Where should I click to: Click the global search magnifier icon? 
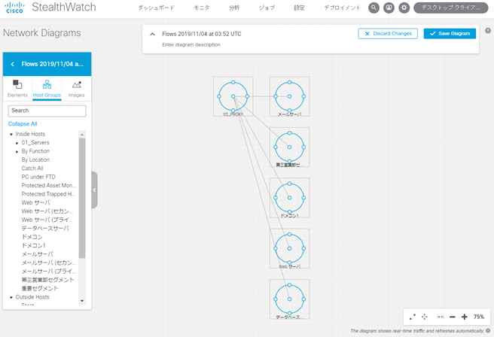(x=374, y=8)
